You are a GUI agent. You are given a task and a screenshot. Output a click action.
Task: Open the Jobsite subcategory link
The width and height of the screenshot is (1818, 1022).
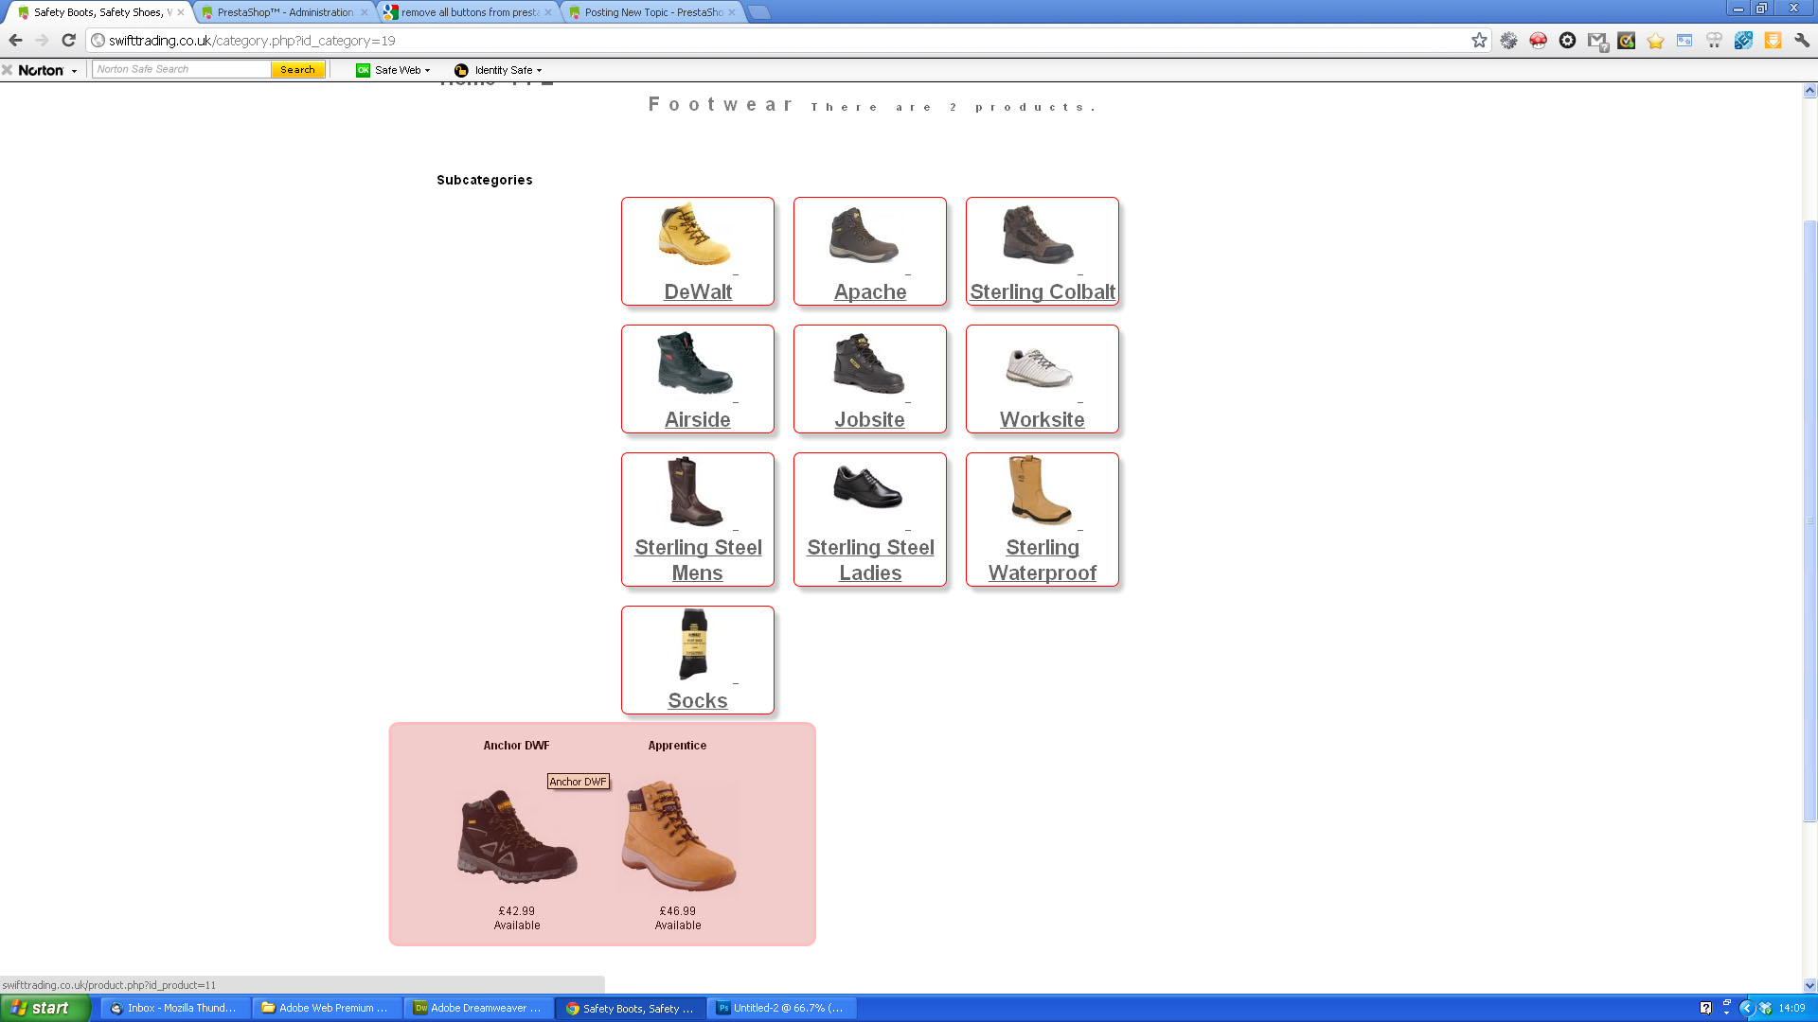click(869, 419)
